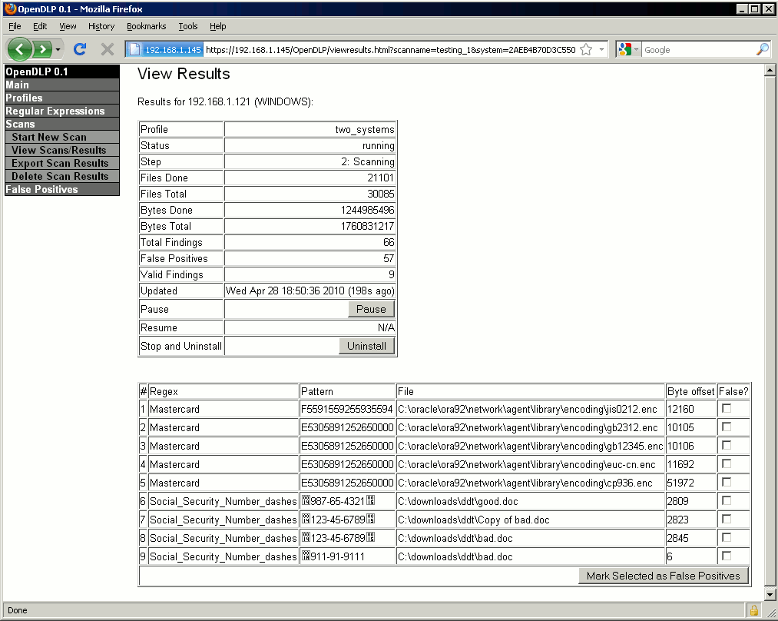The width and height of the screenshot is (778, 621).
Task: Click the padlock security icon in status bar
Action: click(x=753, y=610)
